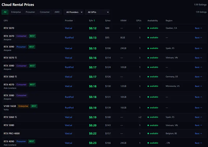Open Vast.ai link in RTX 5070 row
Image resolution: width=208 pixels, height=147 pixels.
68,28
